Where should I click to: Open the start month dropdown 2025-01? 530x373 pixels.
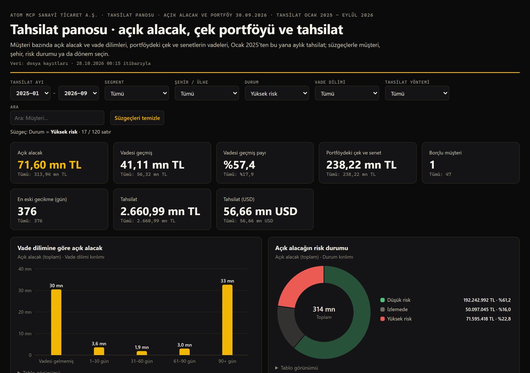30,93
